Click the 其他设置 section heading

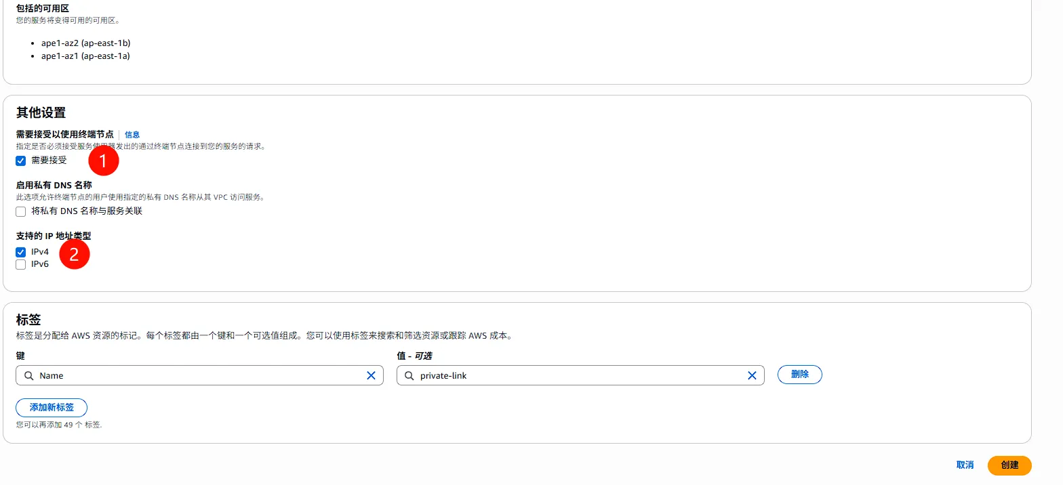pyautogui.click(x=41, y=113)
